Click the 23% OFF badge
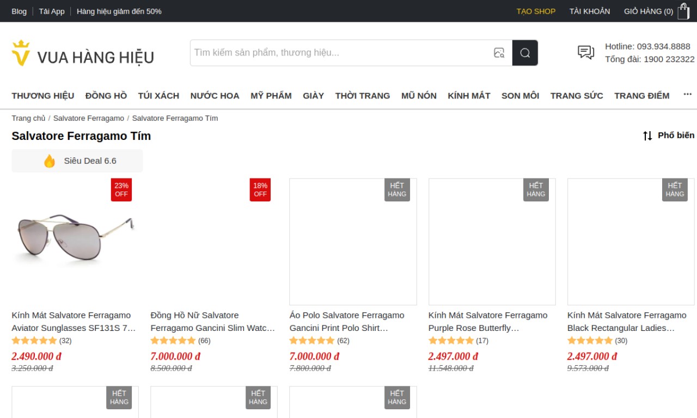The height and width of the screenshot is (418, 697). (121, 189)
